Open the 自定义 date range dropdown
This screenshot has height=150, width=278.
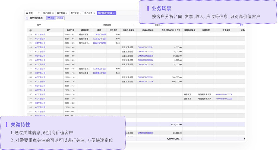159,25
